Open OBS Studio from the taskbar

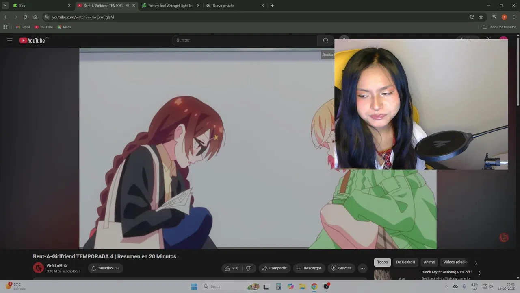[326, 286]
